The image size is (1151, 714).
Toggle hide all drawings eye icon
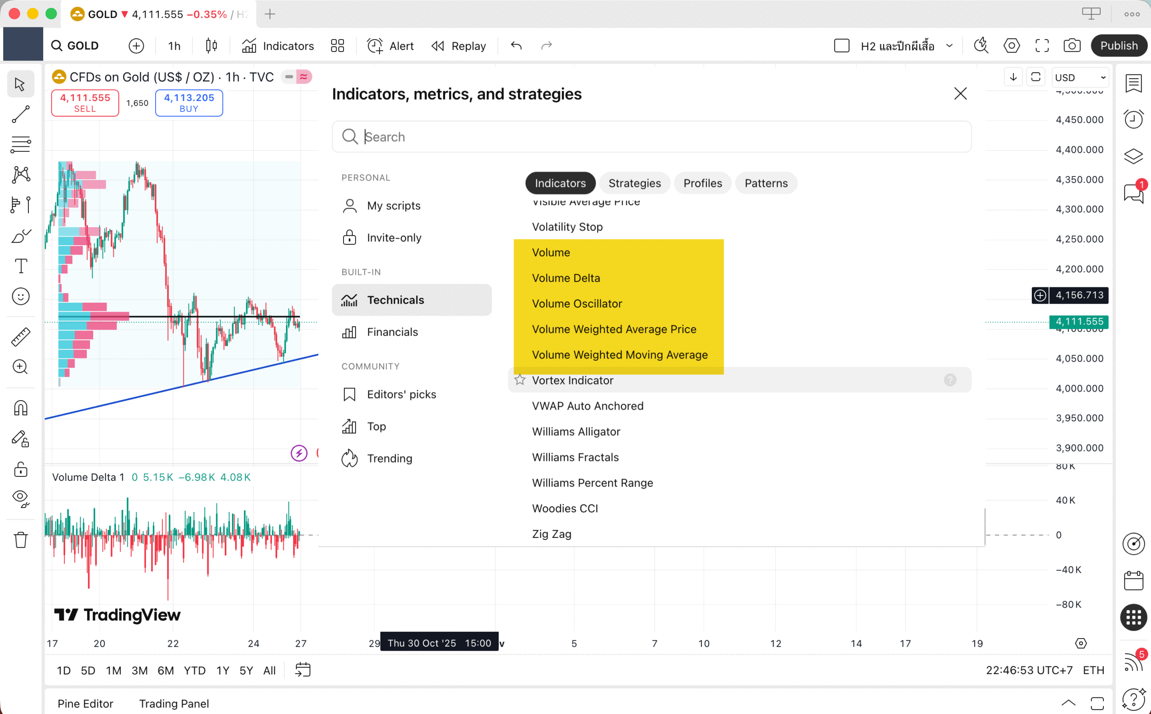coord(20,498)
